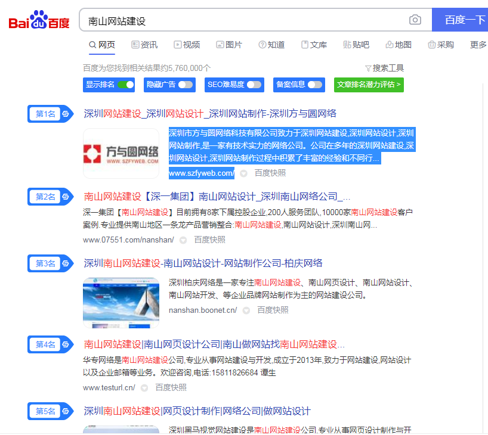
Task: Open the nanshan.boonet.cn/ URL
Action: click(x=203, y=310)
